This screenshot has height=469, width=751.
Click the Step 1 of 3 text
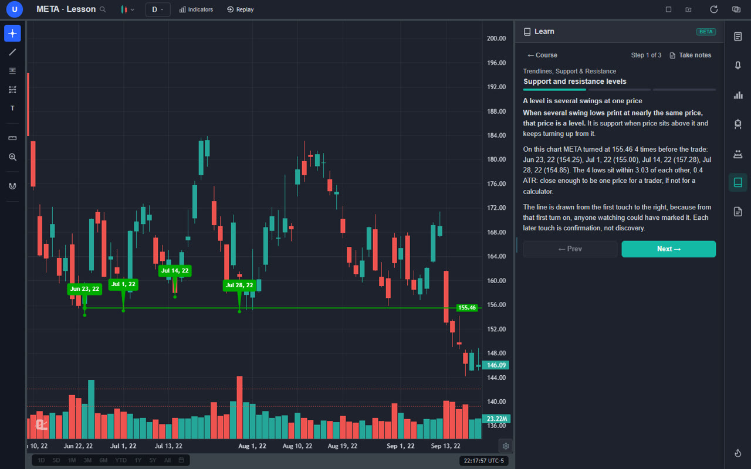pyautogui.click(x=646, y=55)
